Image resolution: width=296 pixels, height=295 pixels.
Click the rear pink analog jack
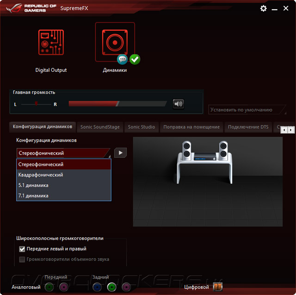126,287
